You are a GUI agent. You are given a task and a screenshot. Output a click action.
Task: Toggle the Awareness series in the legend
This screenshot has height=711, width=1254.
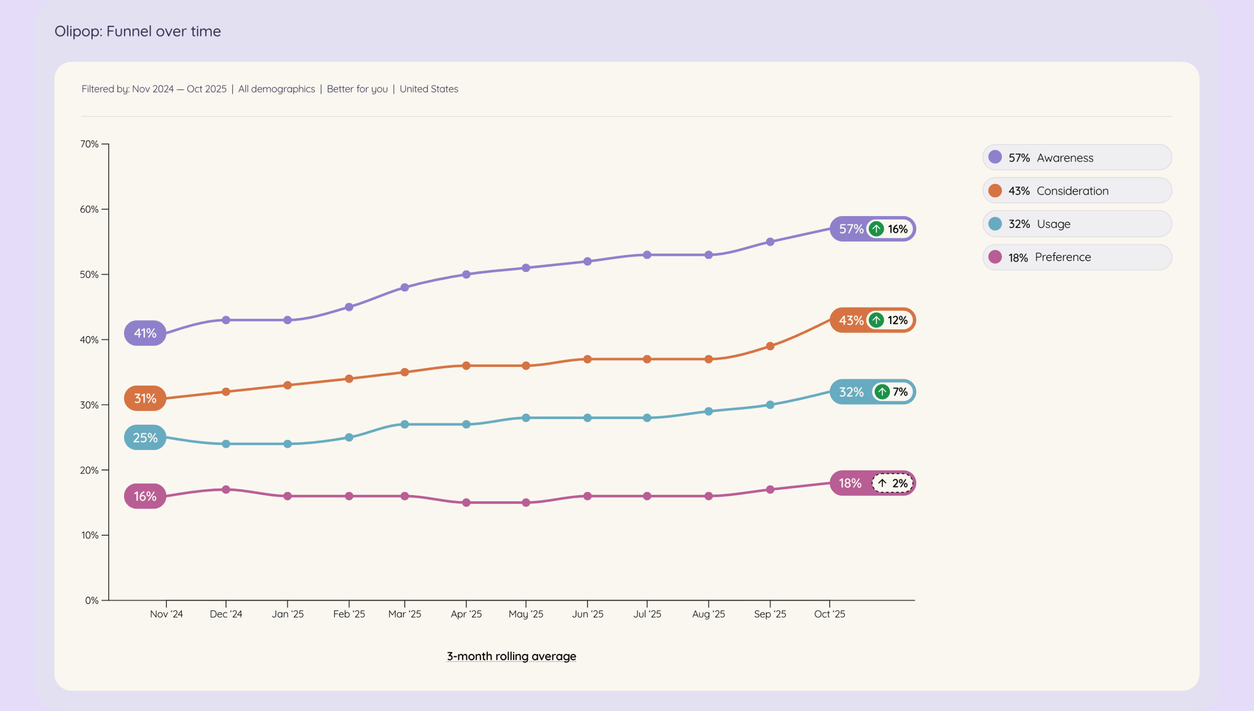[x=1077, y=157]
